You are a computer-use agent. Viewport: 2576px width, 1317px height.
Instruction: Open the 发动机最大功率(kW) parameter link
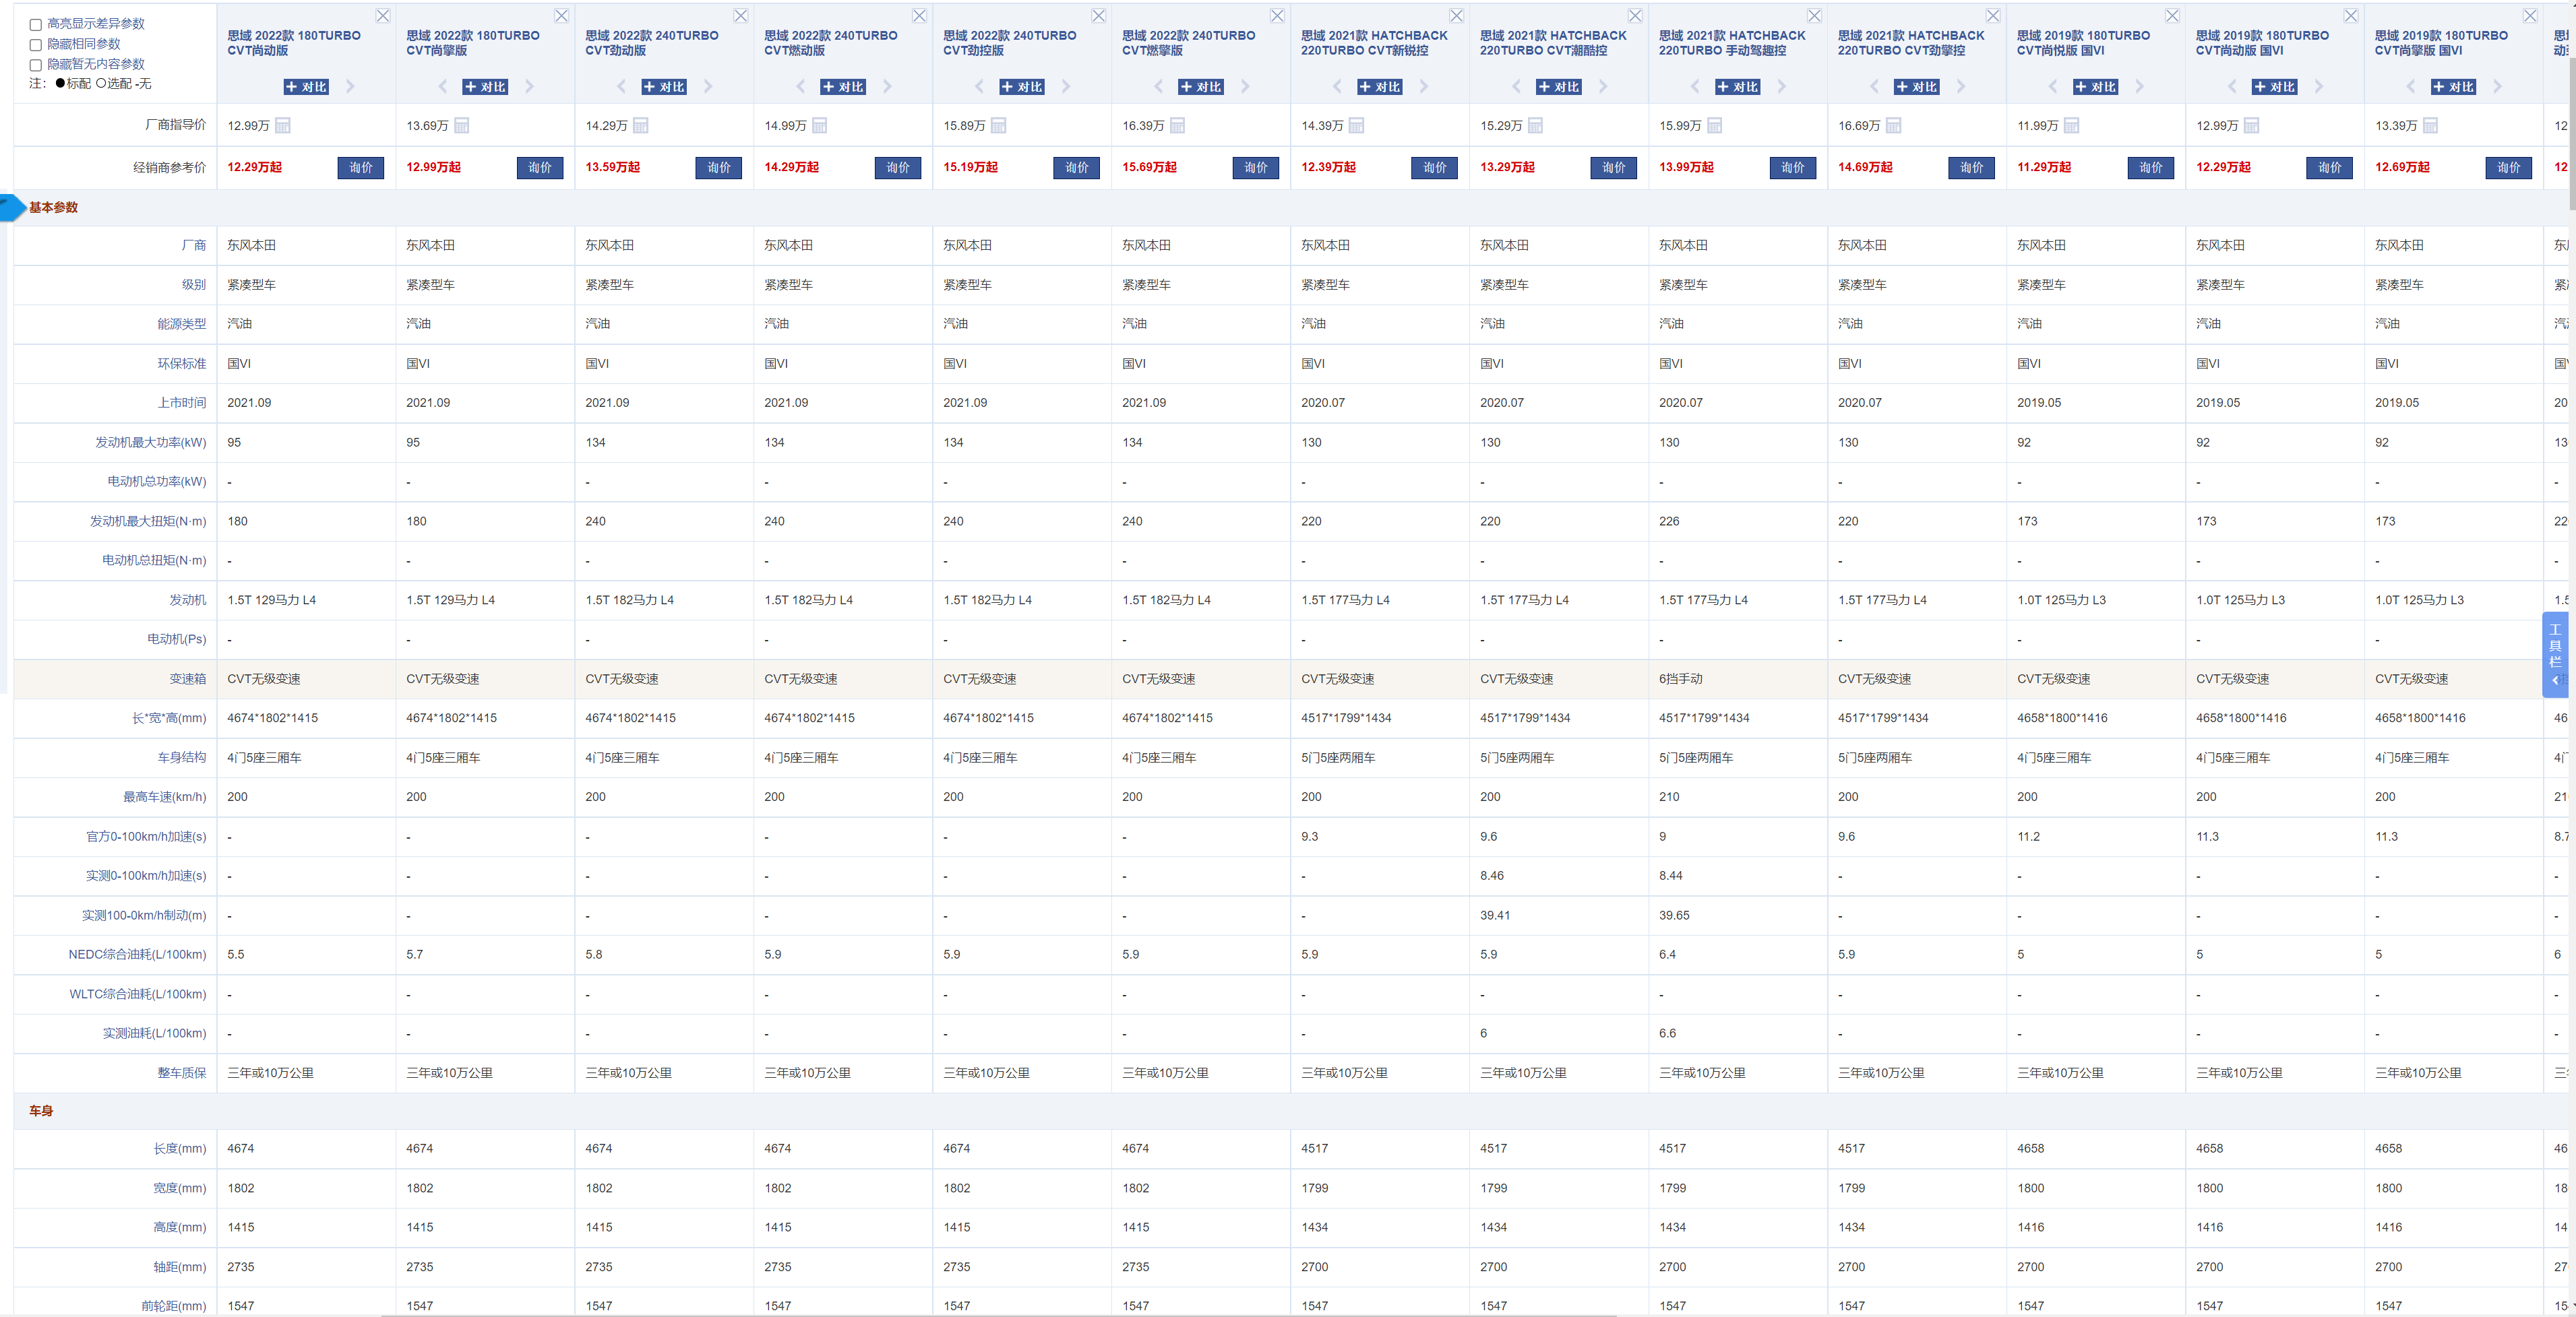[x=150, y=443]
